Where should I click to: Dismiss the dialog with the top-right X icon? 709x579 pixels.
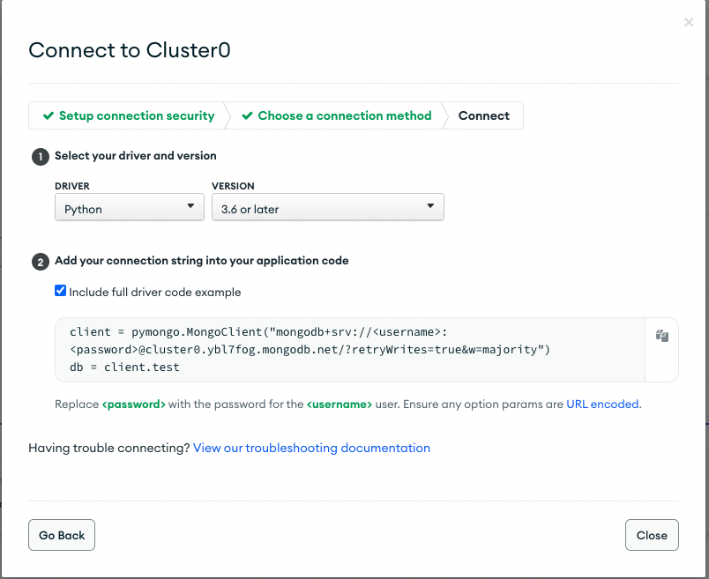tap(689, 22)
